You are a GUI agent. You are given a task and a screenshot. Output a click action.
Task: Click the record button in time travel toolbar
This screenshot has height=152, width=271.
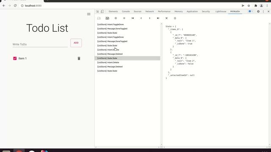coord(116,18)
